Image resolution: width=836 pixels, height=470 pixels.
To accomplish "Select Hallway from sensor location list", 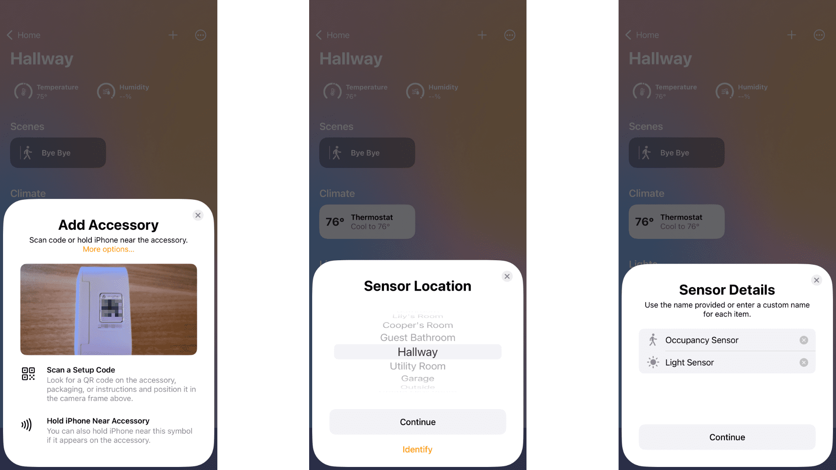I will pyautogui.click(x=418, y=352).
